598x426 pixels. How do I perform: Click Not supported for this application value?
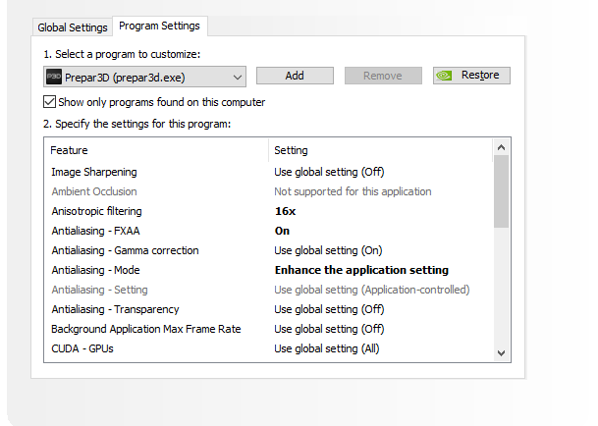(x=353, y=191)
